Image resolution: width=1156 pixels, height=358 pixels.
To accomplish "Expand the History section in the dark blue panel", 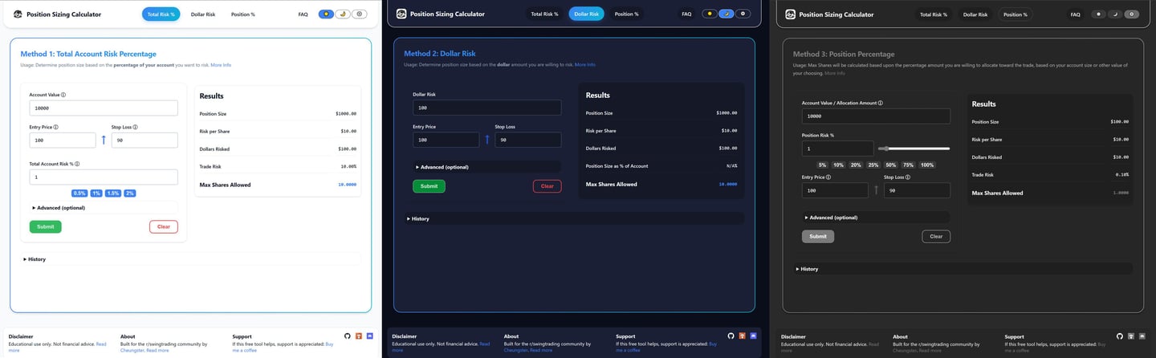I will point(575,218).
